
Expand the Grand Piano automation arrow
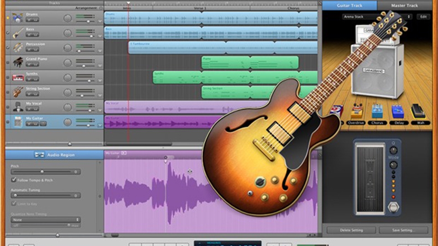[x=100, y=66]
